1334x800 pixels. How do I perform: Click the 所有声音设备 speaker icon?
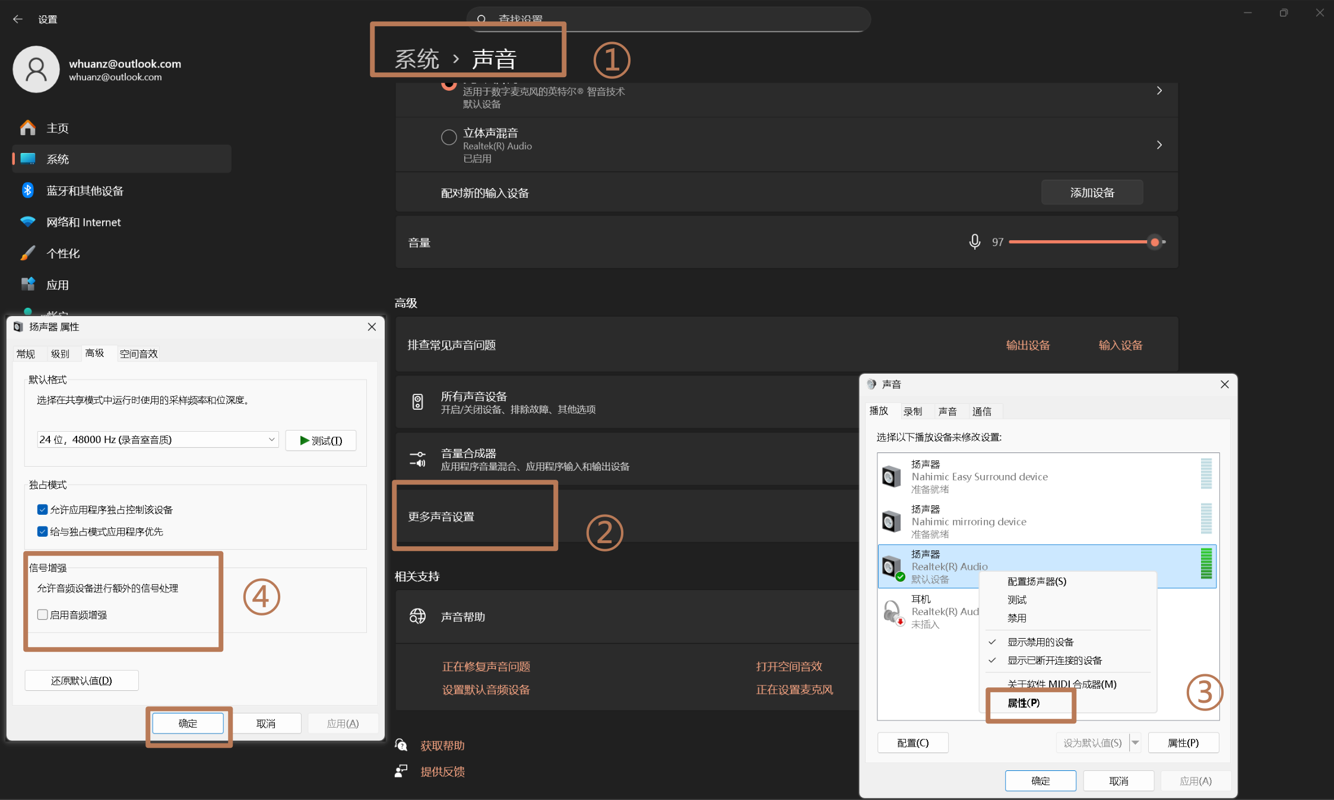click(x=417, y=402)
